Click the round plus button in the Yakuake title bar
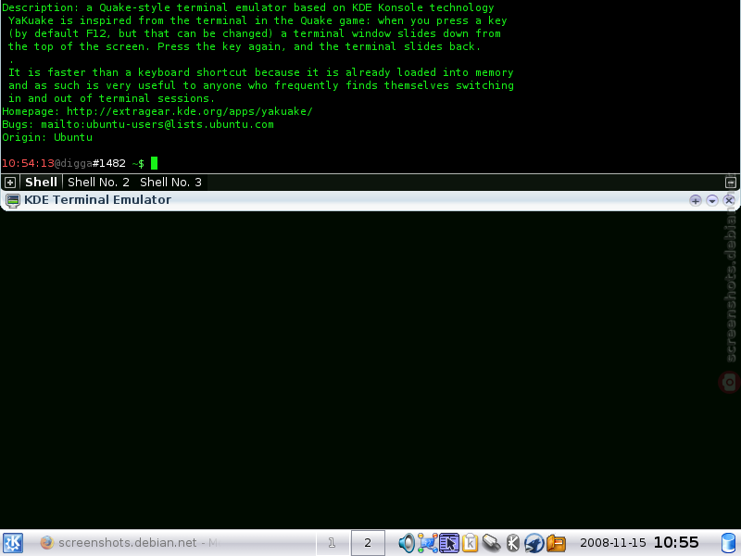The image size is (741, 556). [696, 200]
